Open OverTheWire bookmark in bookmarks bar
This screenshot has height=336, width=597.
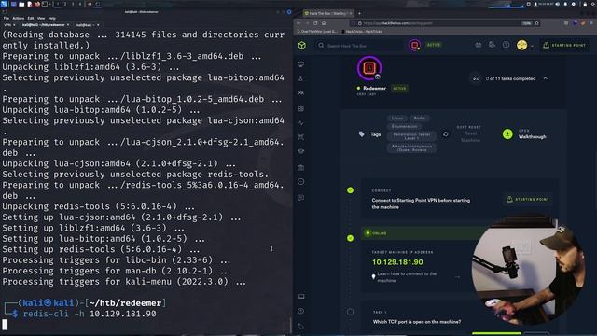[x=318, y=32]
